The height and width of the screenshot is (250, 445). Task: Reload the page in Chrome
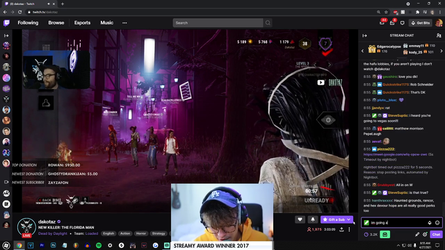tap(20, 12)
